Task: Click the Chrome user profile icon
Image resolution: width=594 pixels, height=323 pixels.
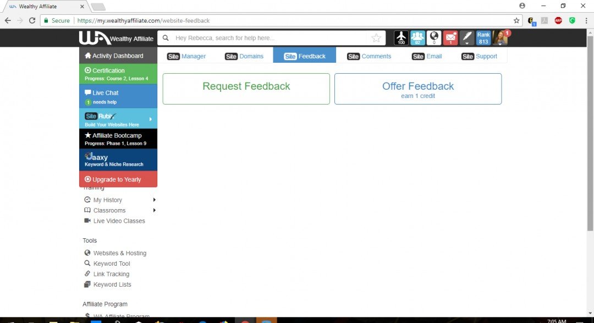Action: tap(522, 6)
